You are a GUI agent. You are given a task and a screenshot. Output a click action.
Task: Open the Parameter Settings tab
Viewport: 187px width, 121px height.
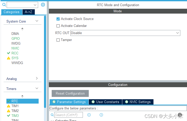point(69,102)
